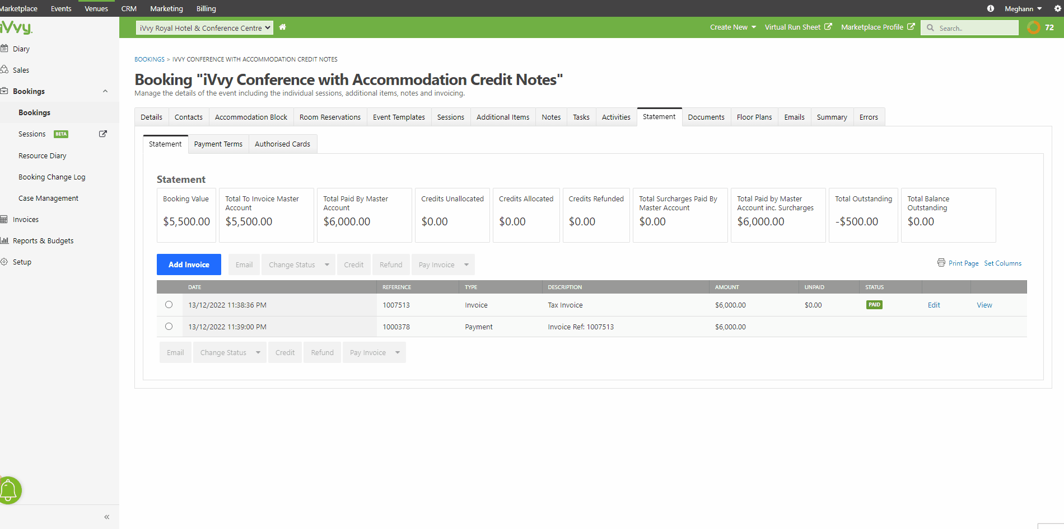This screenshot has width=1064, height=529.
Task: Click the Add Invoice button
Action: click(189, 264)
